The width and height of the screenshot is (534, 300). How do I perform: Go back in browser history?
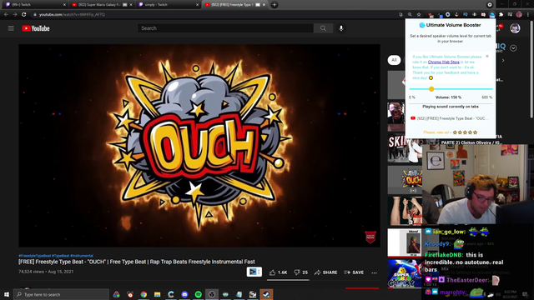tap(6, 15)
